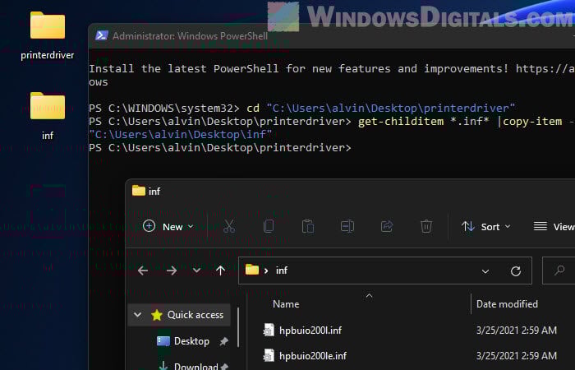Open recent locations chevron dropdown
The width and height of the screenshot is (575, 370).
coord(196,271)
